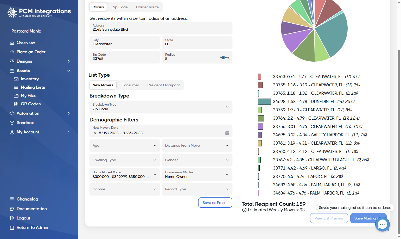
Task: Switch to the Carrier Route tab
Action: click(147, 7)
